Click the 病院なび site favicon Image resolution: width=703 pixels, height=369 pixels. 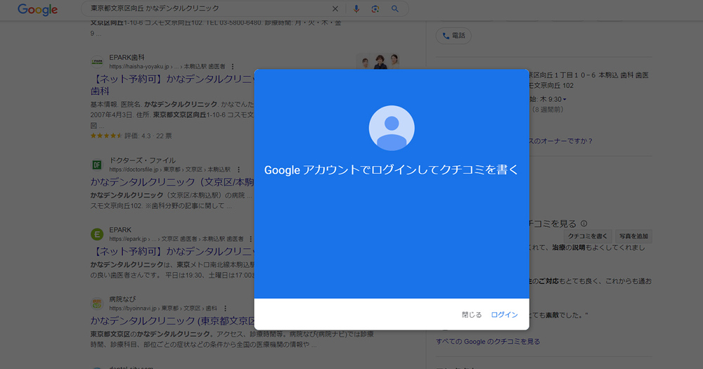click(97, 303)
